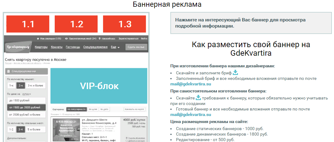Click Москва и Московская область breadcrumb
Viewport: 334px width, 142px height.
coord(27,63)
